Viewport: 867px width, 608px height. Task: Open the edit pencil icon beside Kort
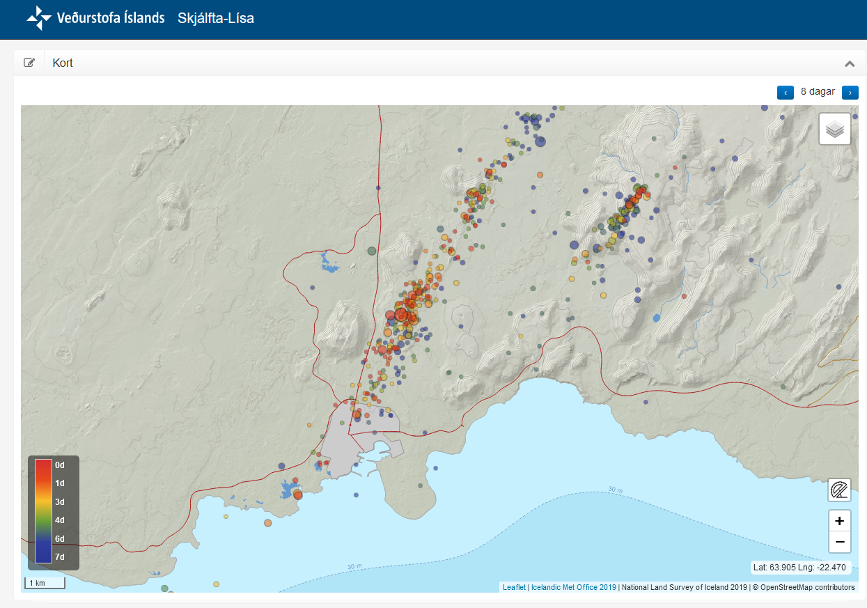[29, 63]
